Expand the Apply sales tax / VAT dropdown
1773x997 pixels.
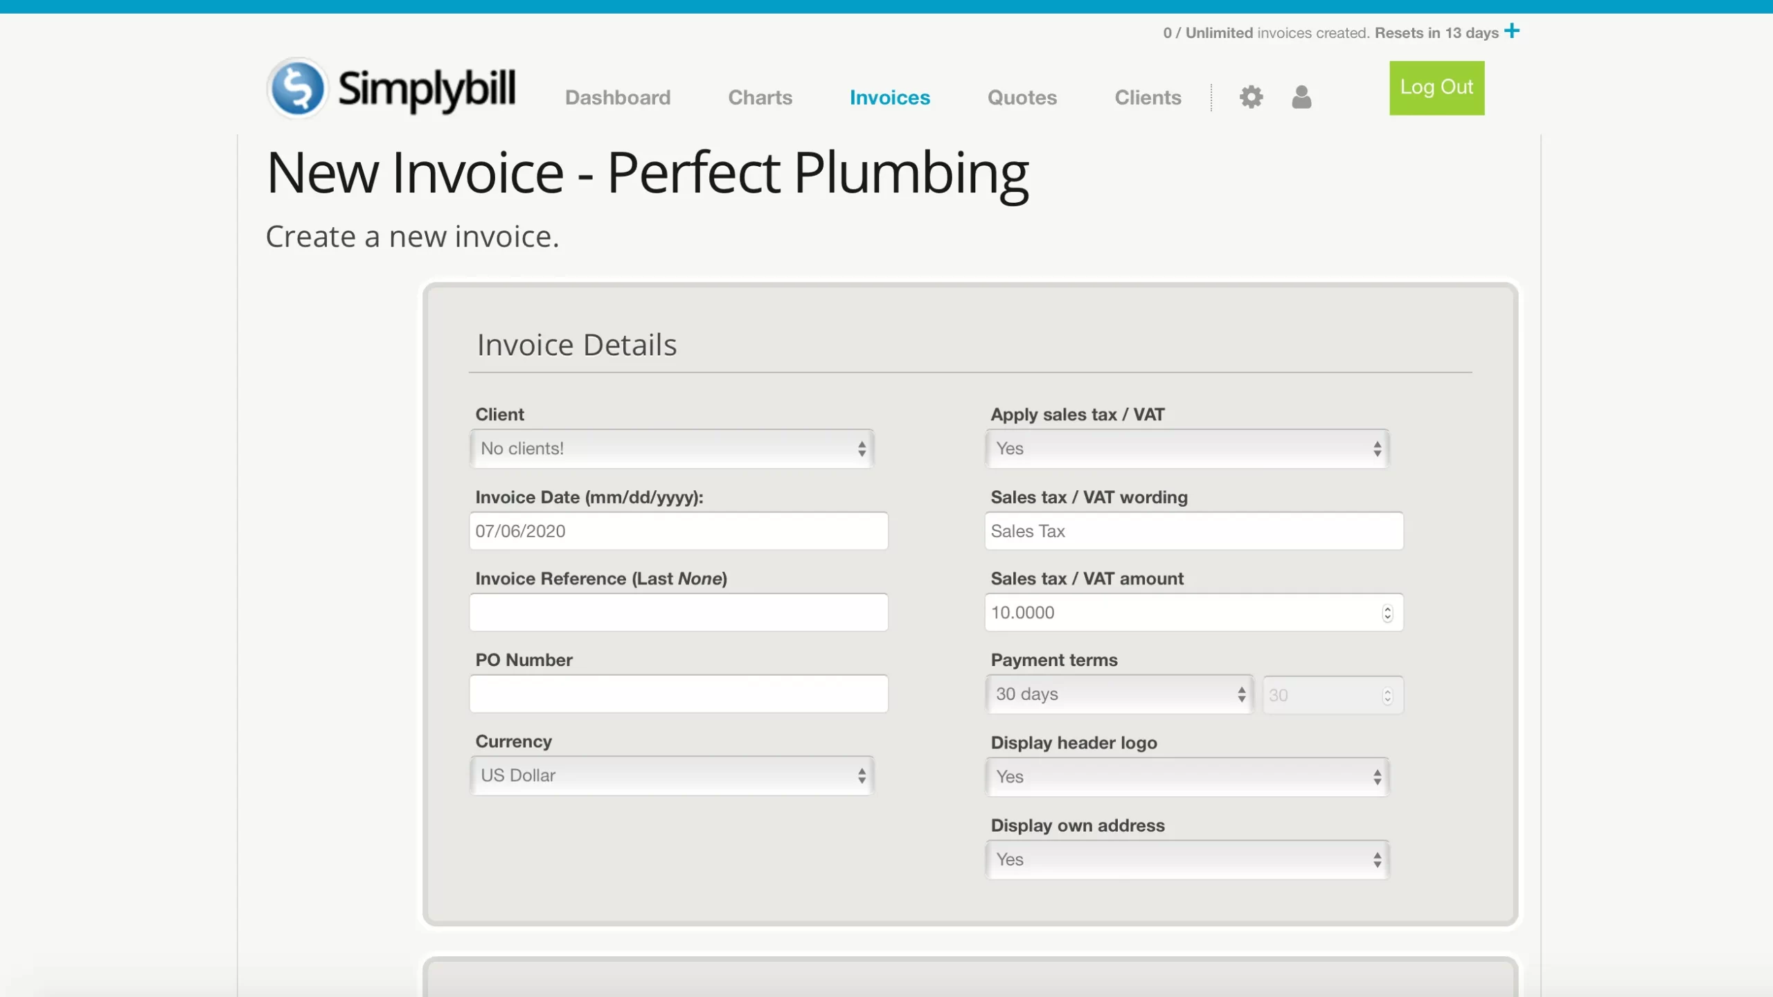coord(1186,449)
